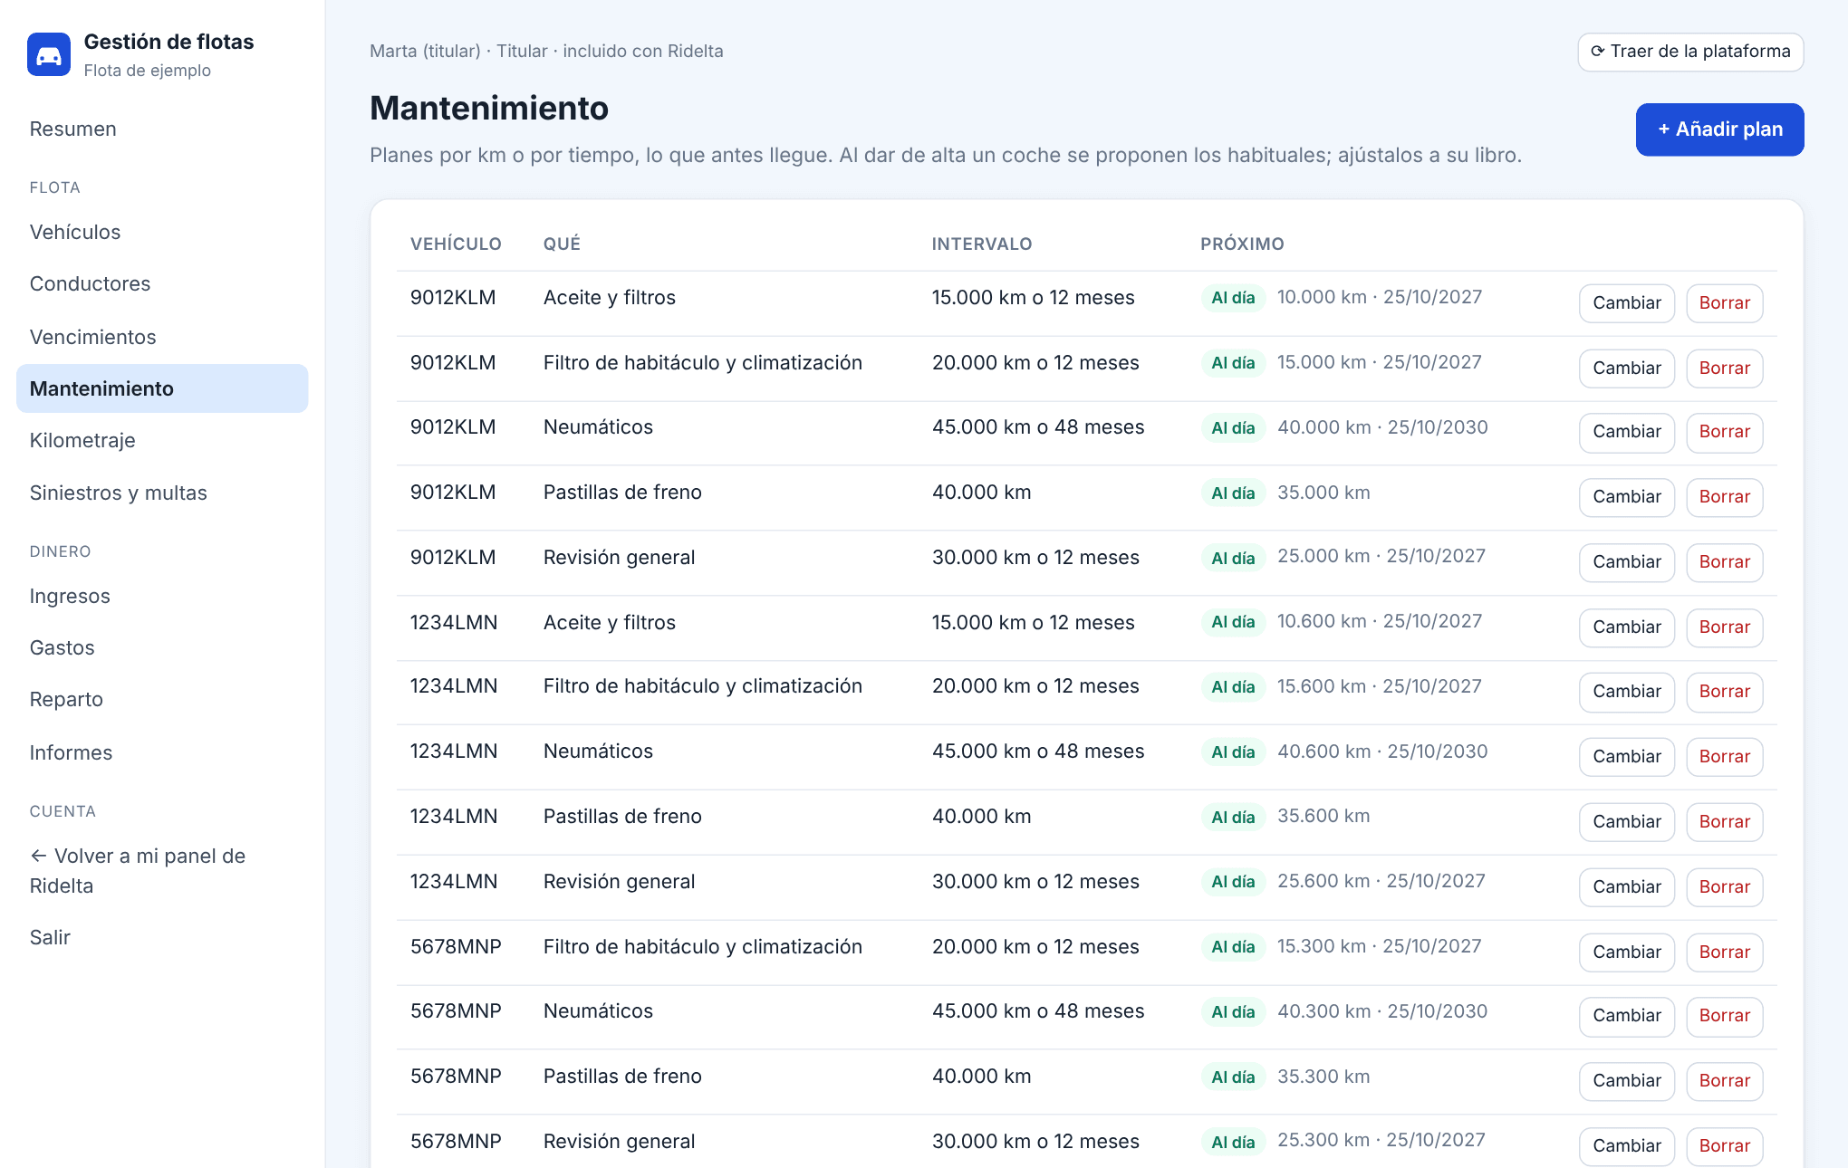Click Traer de la plataforma refresh button

click(1690, 52)
